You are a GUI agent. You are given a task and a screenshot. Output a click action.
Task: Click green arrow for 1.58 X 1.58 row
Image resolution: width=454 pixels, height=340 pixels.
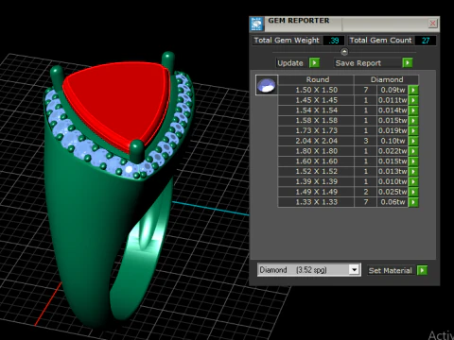413,121
